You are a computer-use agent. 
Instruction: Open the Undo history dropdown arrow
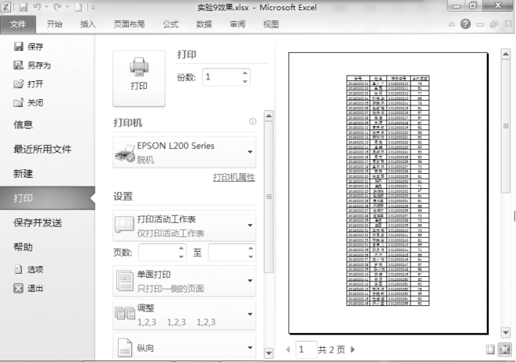pos(46,7)
